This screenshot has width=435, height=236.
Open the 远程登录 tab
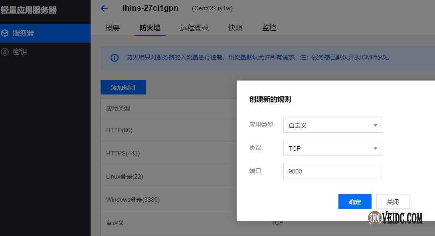194,28
